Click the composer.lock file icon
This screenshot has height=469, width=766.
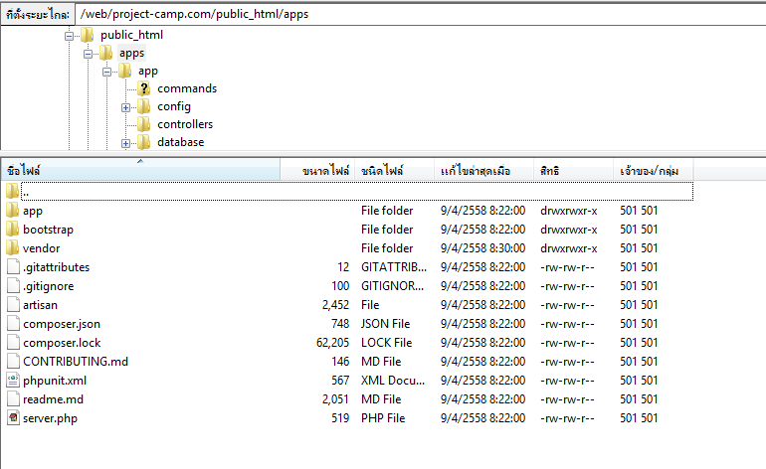click(14, 343)
